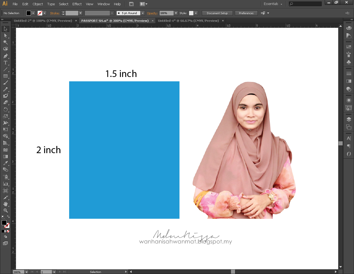This screenshot has height=274, width=354.
Task: Select the Pen tool
Action: pos(6,56)
